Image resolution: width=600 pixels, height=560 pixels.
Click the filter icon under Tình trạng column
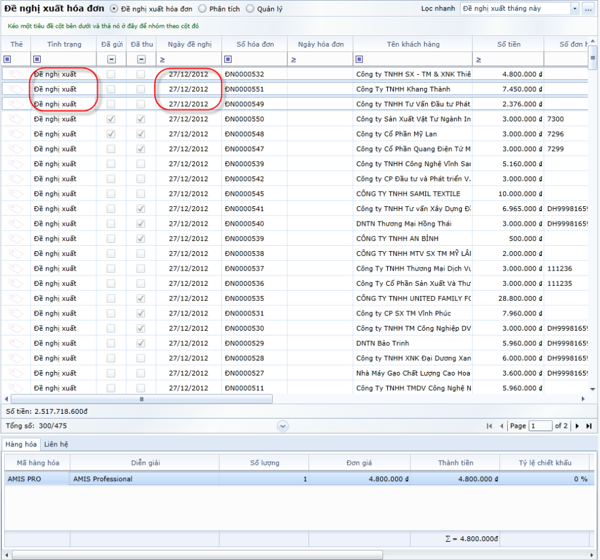(x=37, y=59)
